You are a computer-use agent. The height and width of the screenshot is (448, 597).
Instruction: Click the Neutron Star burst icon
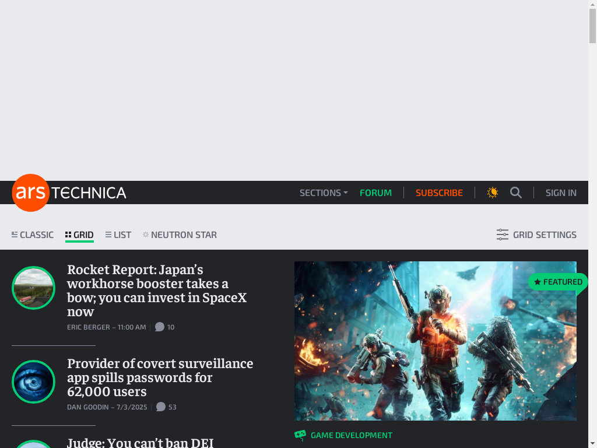(x=145, y=235)
